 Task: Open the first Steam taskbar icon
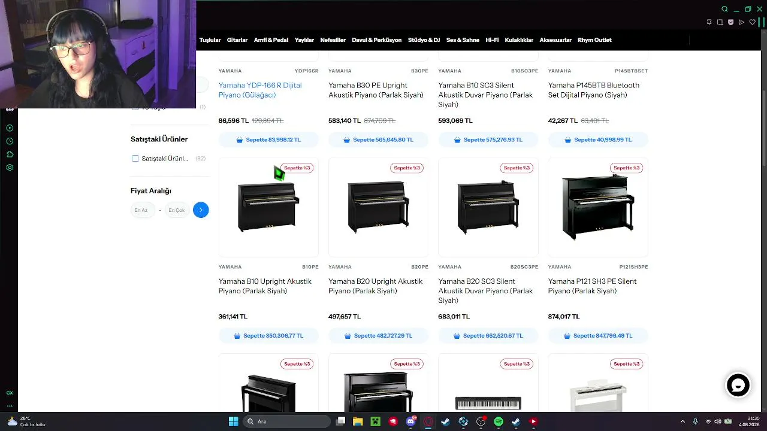pyautogui.click(x=445, y=421)
